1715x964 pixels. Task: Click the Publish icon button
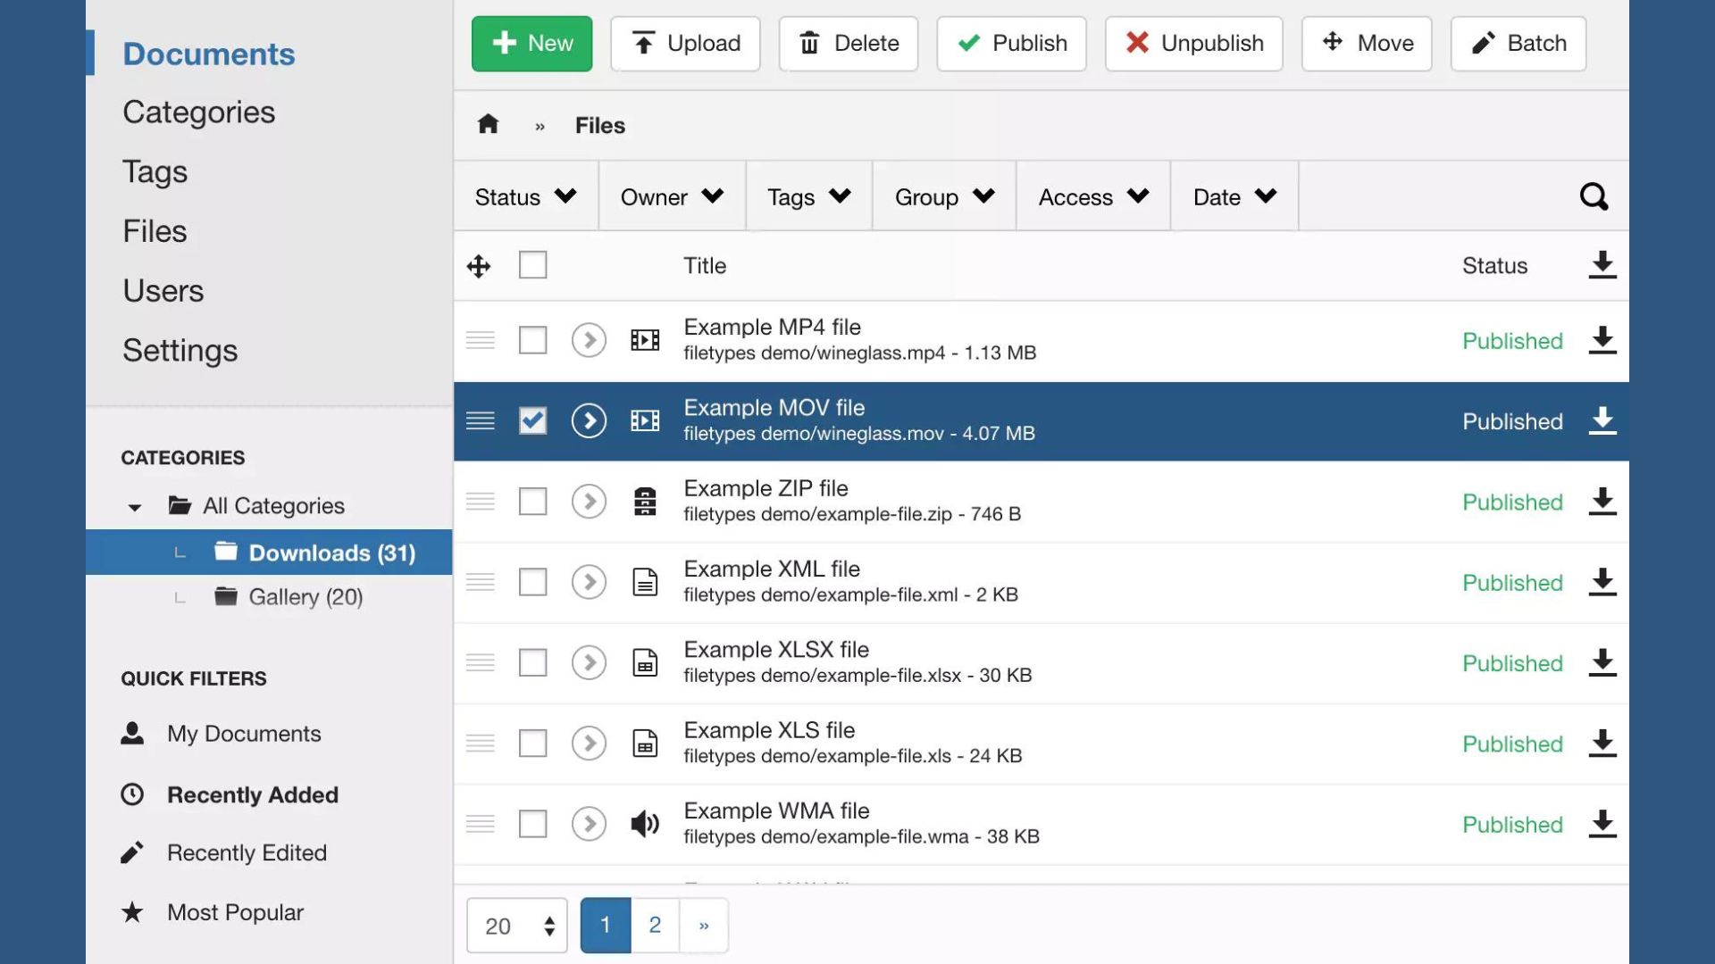tap(1012, 44)
